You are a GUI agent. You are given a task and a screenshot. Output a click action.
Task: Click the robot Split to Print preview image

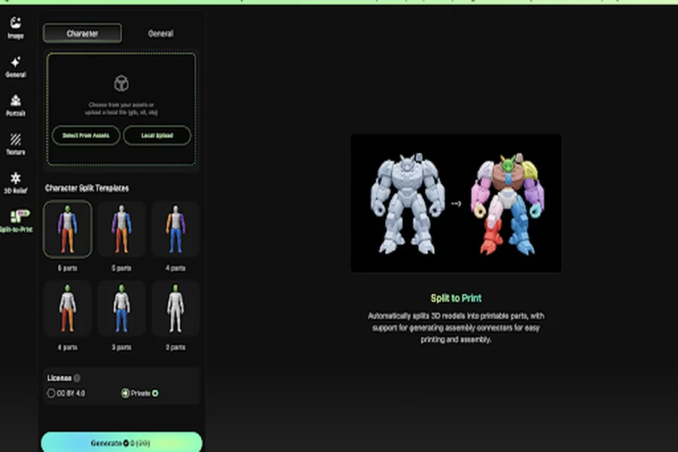[456, 203]
